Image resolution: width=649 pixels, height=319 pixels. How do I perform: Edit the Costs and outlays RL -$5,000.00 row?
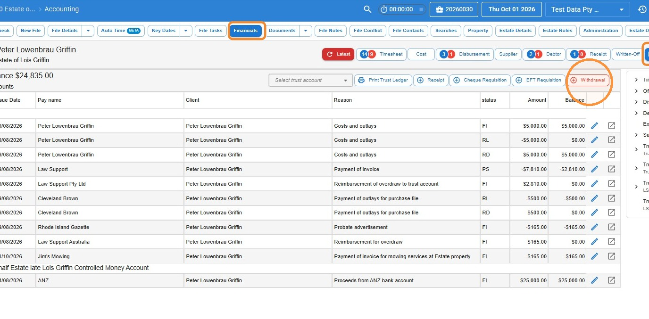[594, 140]
